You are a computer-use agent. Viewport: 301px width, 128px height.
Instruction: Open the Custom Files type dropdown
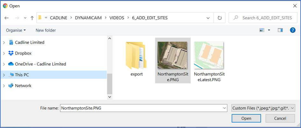coord(263,108)
